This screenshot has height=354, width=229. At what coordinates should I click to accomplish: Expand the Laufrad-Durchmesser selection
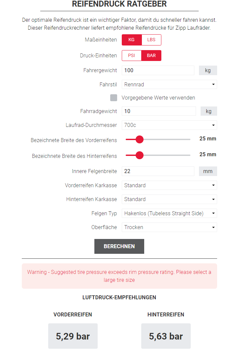(x=169, y=125)
